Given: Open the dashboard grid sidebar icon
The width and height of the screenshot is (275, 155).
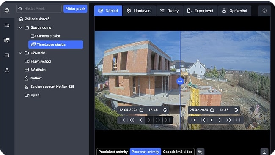Looking at the screenshot, I should (7, 55).
